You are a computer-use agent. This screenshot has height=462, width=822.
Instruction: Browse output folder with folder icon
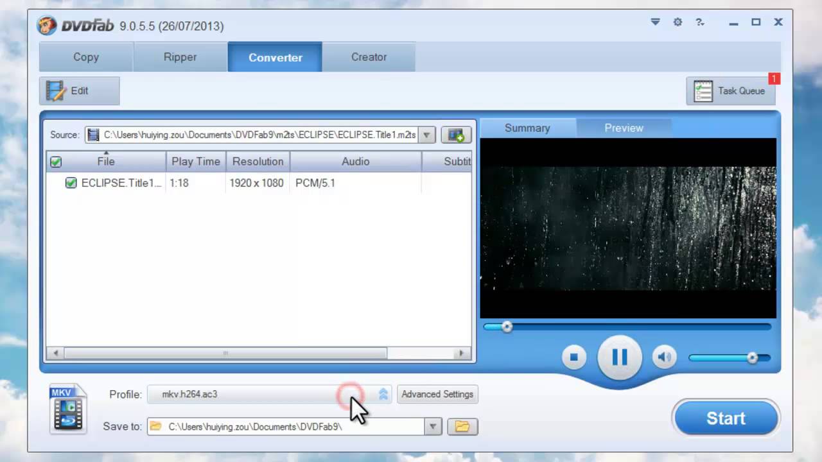pyautogui.click(x=462, y=426)
